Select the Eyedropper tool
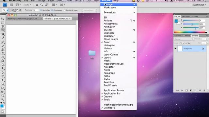The height and width of the screenshot is (117, 209). pyautogui.click(x=3, y=38)
